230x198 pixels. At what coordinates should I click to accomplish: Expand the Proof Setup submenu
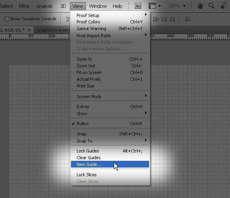(110, 15)
